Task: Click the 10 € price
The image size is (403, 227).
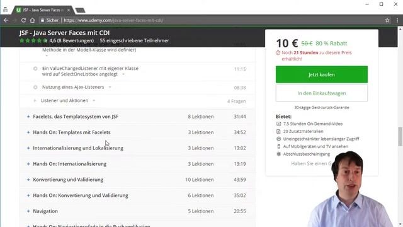Action: click(x=287, y=43)
